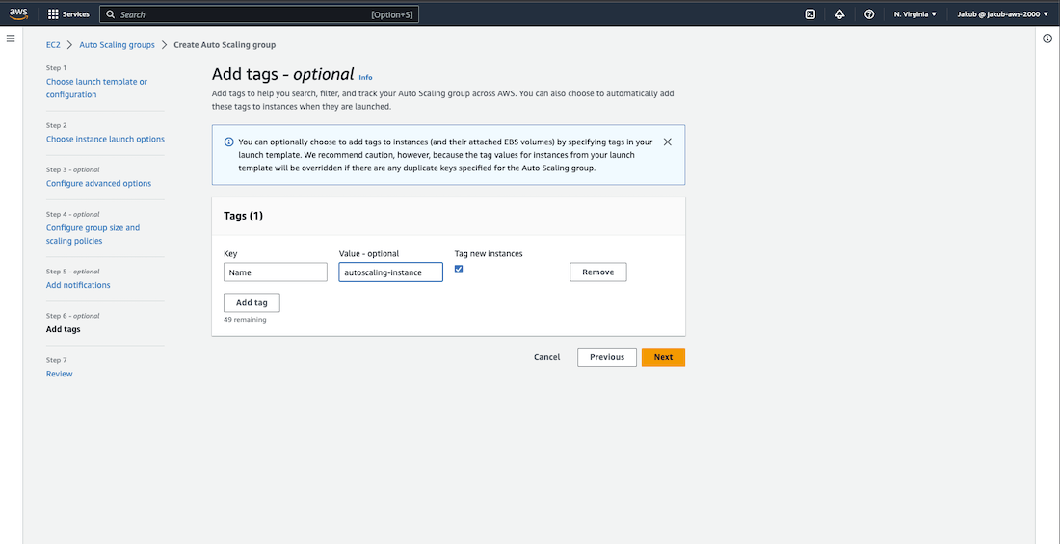This screenshot has height=544, width=1060.
Task: Open the notifications bell
Action: coord(839,14)
